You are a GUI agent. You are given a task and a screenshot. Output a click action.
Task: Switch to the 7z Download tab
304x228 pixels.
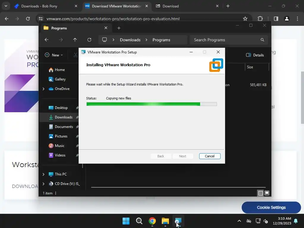(x=186, y=6)
